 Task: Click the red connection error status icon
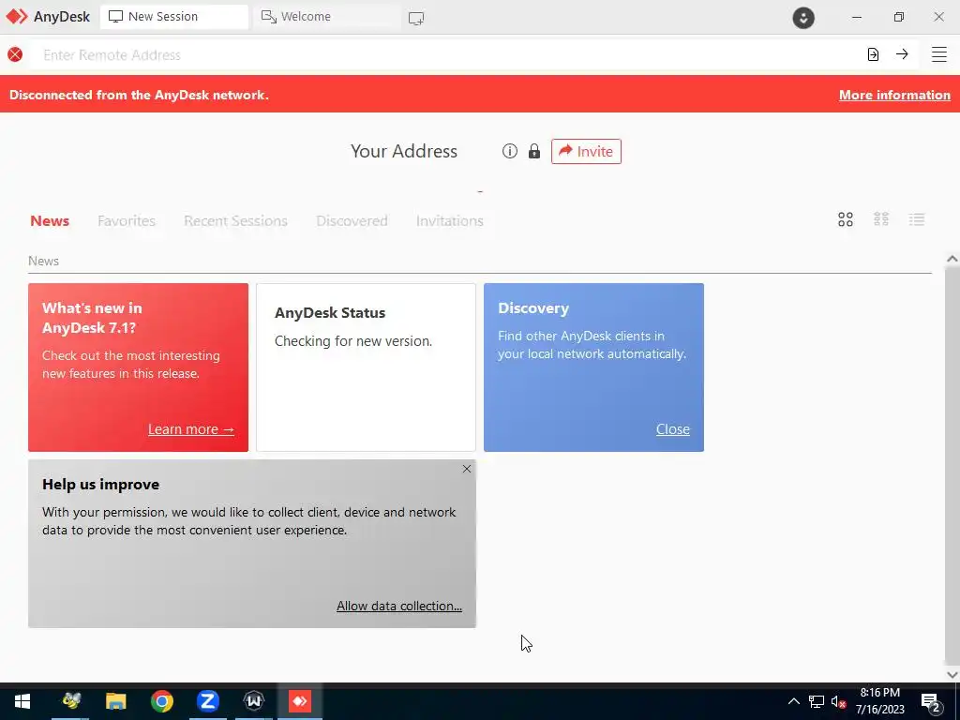(x=15, y=54)
